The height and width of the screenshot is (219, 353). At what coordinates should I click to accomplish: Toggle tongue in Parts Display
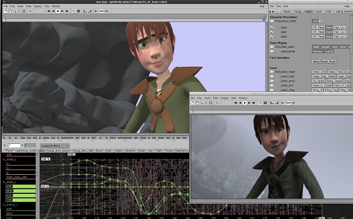click(x=325, y=47)
